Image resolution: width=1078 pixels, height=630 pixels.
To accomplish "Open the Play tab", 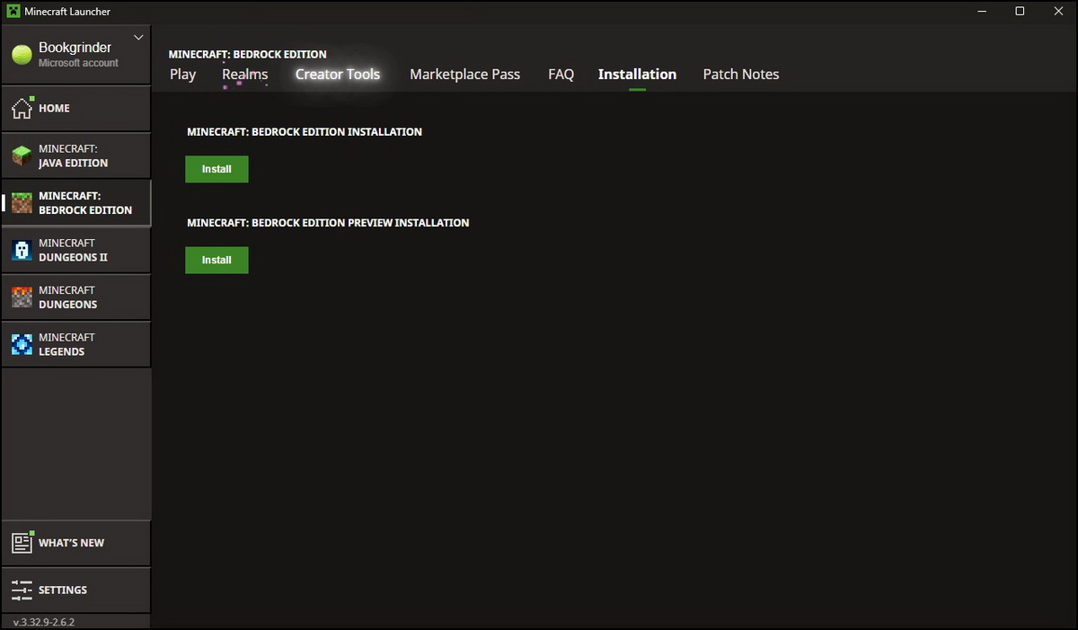I will pyautogui.click(x=182, y=75).
